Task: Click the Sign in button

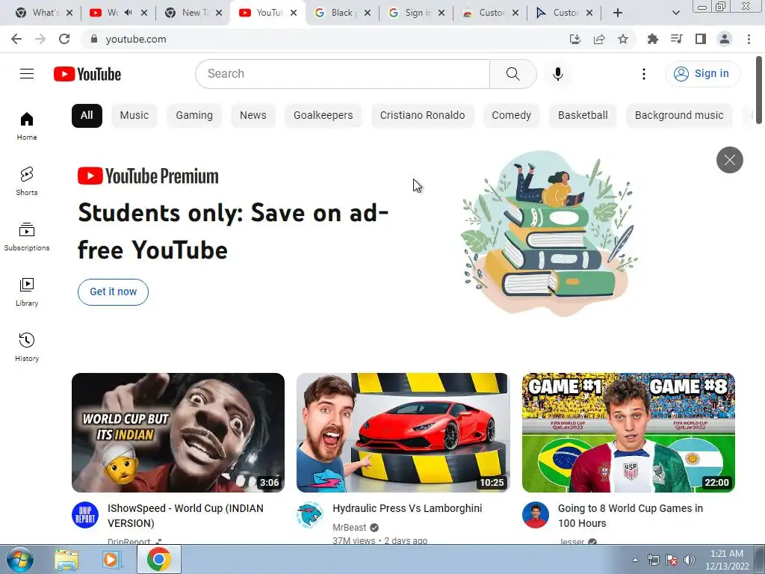Action: tap(702, 74)
